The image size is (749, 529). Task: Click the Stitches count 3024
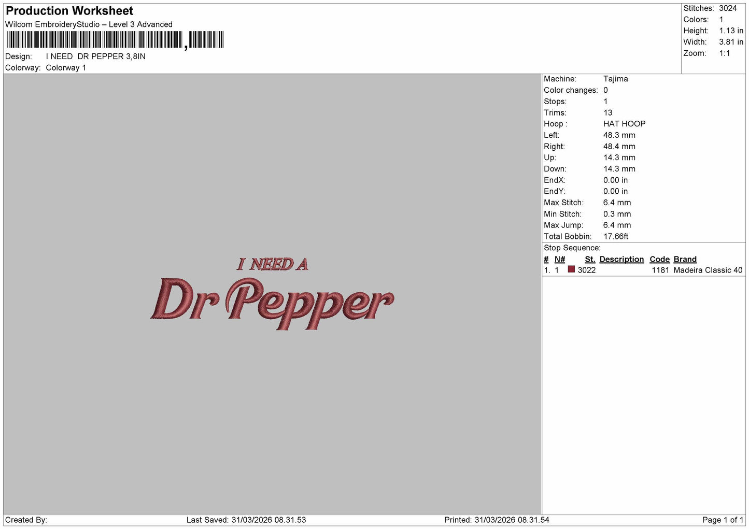pos(728,8)
